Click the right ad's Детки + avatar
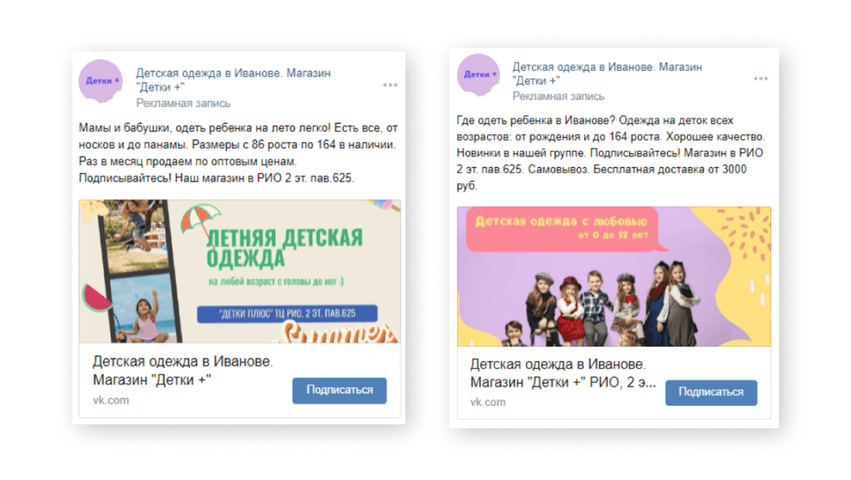The height and width of the screenshot is (480, 851). (479, 75)
